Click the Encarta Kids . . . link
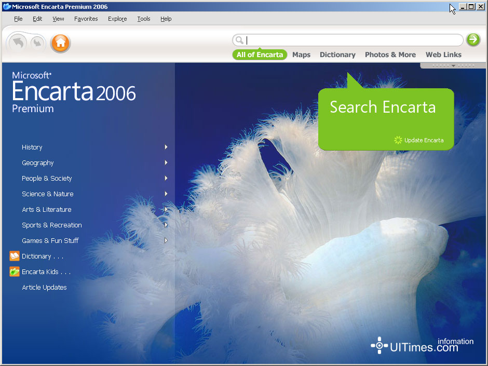 pos(46,272)
